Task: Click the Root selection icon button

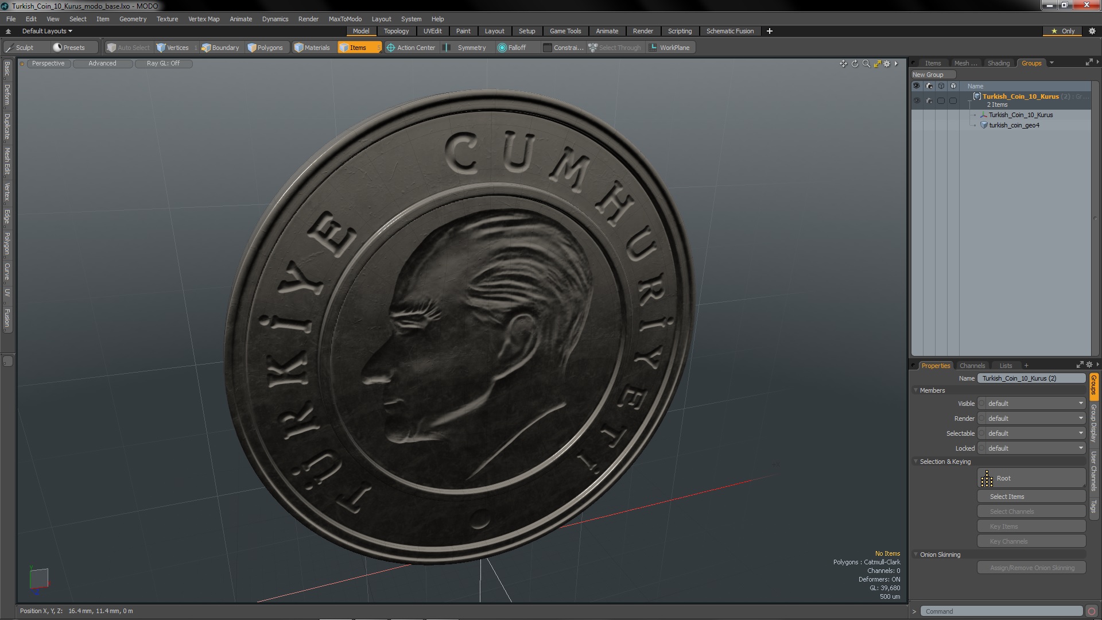Action: coord(1031,478)
